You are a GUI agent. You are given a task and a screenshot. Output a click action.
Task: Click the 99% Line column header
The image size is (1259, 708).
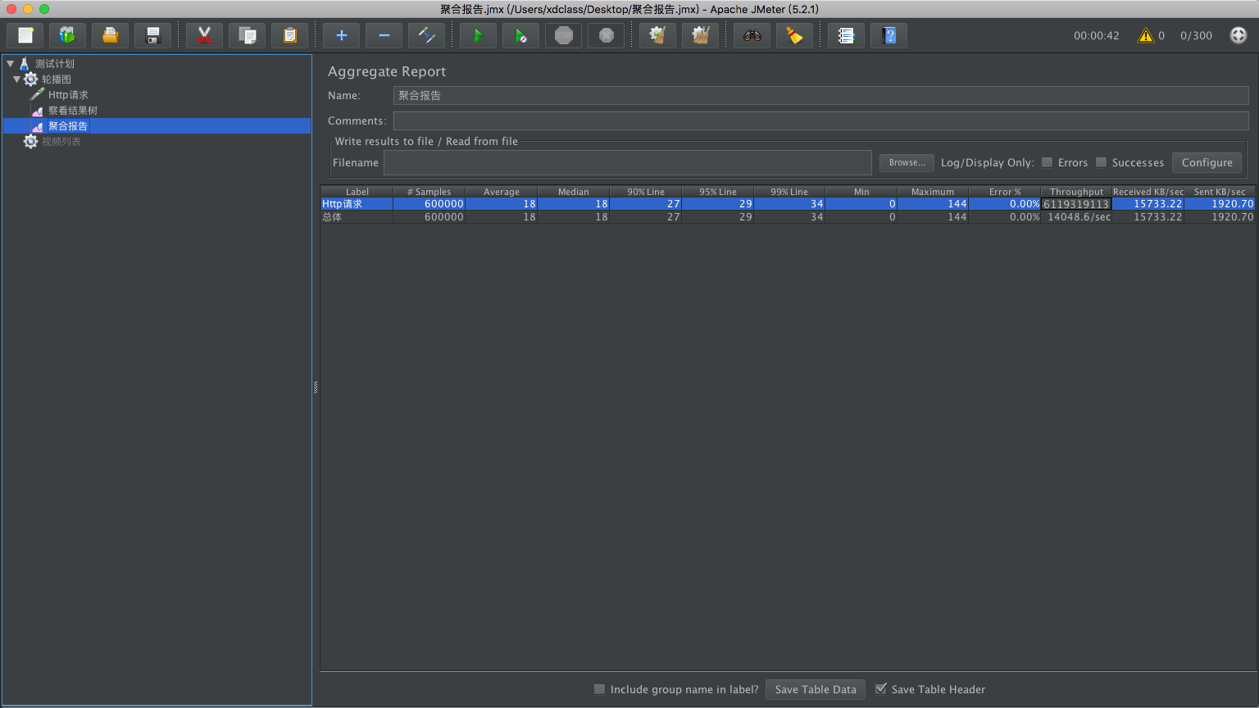[789, 192]
